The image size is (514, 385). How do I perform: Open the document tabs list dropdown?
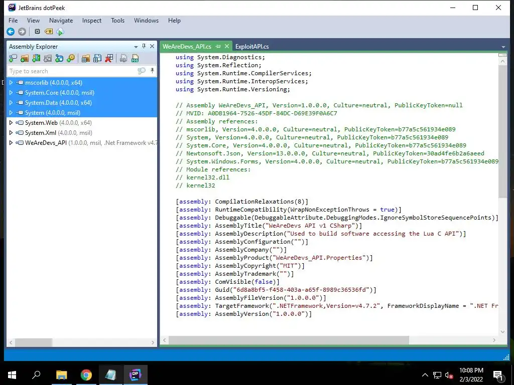tap(503, 47)
